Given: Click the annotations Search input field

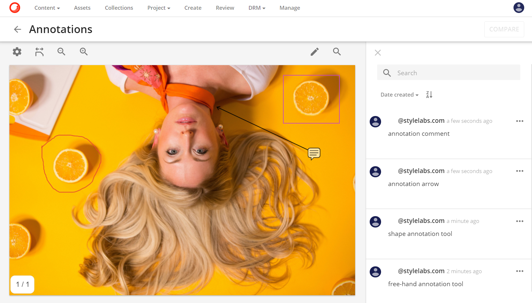Looking at the screenshot, I should (454, 73).
